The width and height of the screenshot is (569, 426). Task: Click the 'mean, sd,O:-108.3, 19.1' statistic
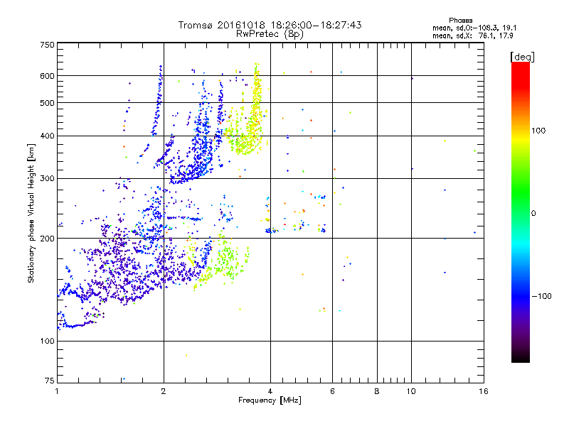474,28
